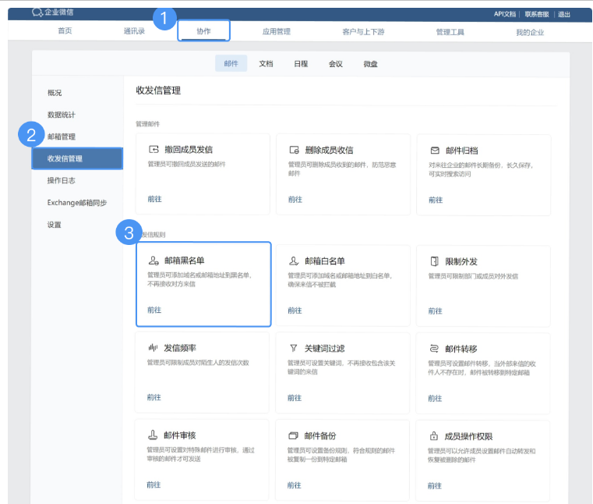This screenshot has width=593, height=504.
Task: Click the 邮件归档 envelope icon
Action: tap(434, 150)
